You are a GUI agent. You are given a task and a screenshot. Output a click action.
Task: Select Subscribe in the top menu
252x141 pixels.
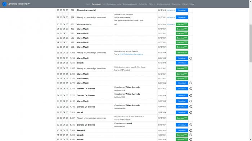pyautogui.click(x=143, y=4)
